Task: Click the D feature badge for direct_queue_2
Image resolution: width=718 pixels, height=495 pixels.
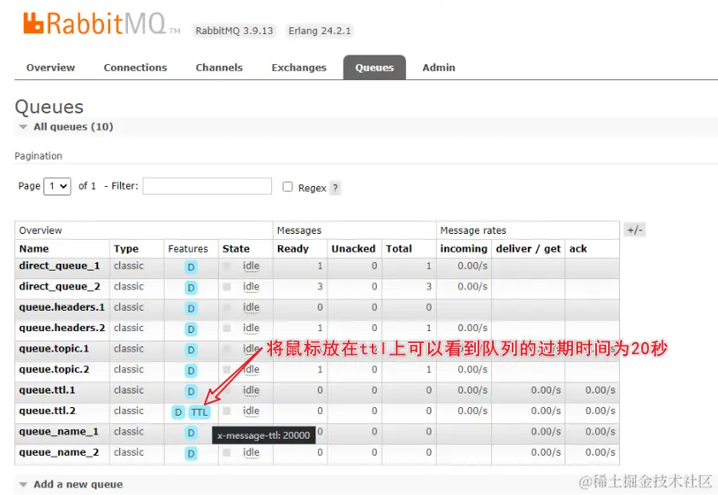Action: click(191, 288)
